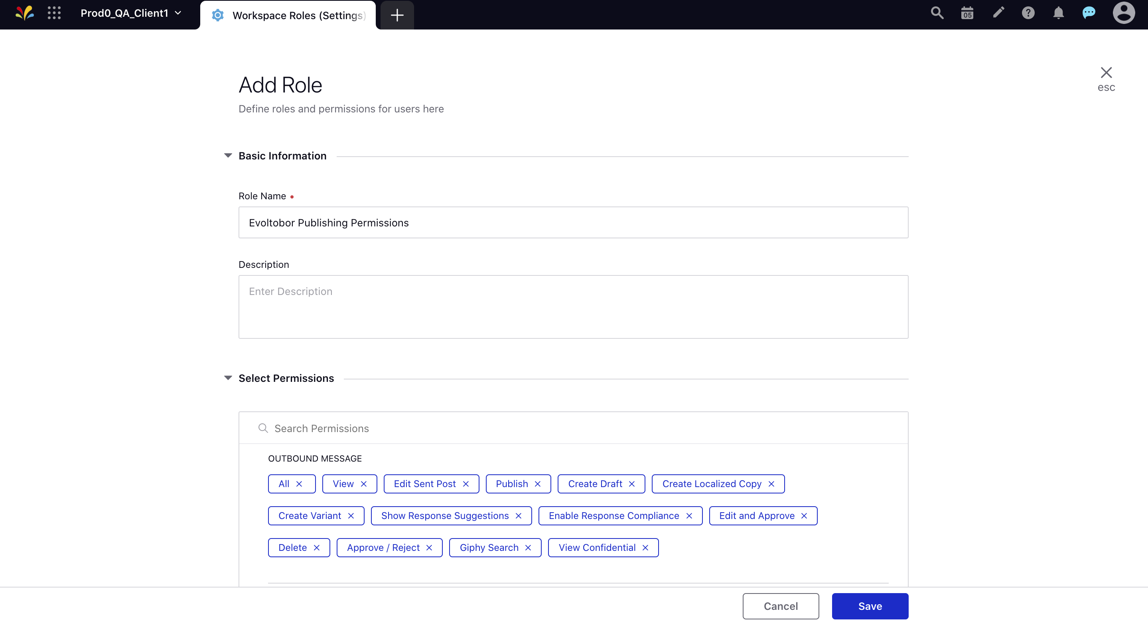Click the add new tab plus button
The height and width of the screenshot is (625, 1148).
[x=396, y=15]
